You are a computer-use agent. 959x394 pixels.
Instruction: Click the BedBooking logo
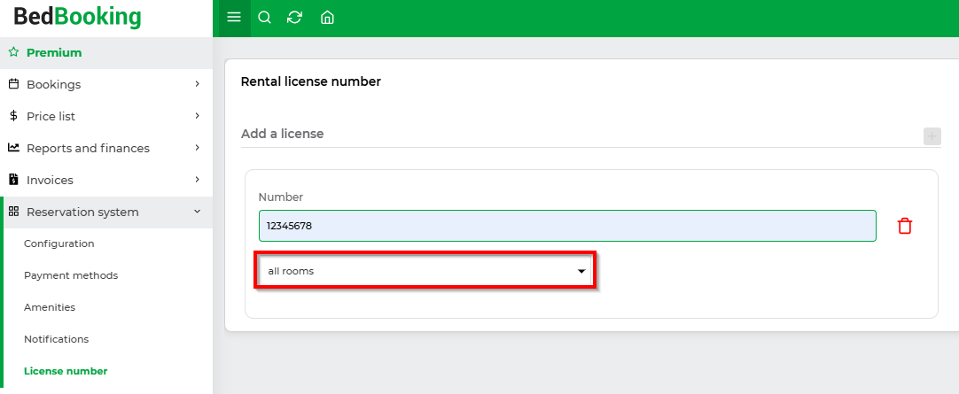77,17
